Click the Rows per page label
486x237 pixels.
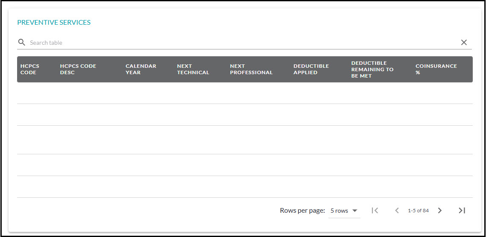point(302,211)
